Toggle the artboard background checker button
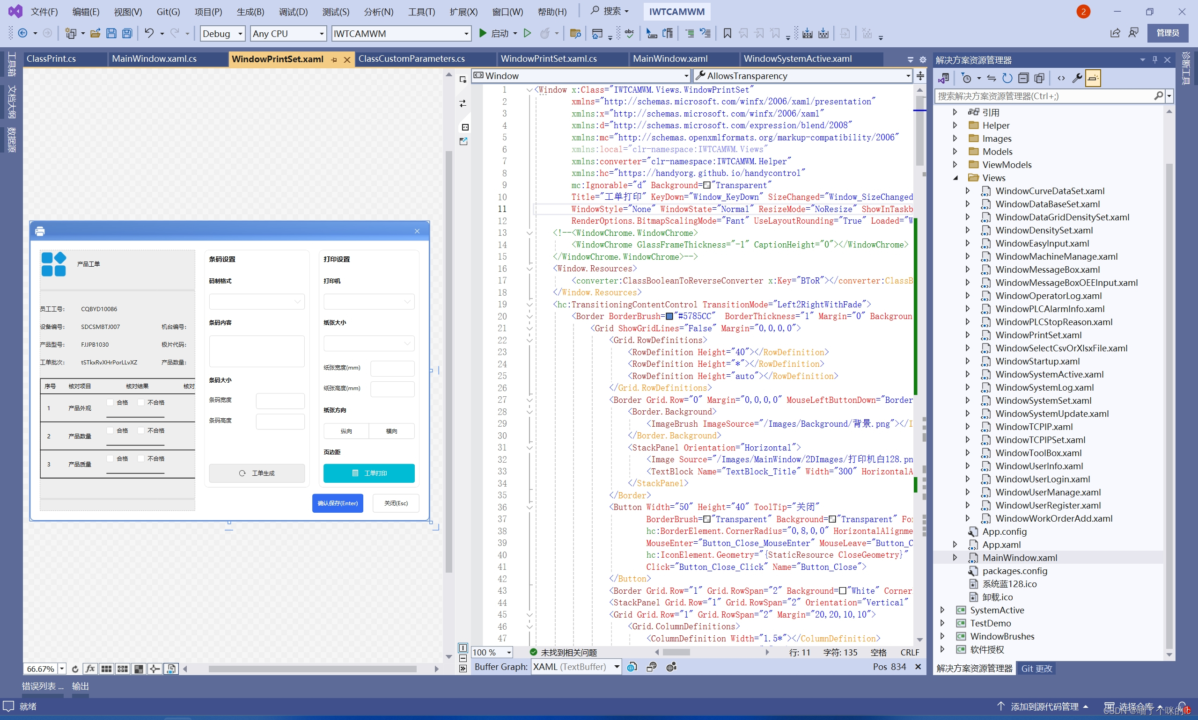Screen dimensions: 1198x720 coord(139,669)
